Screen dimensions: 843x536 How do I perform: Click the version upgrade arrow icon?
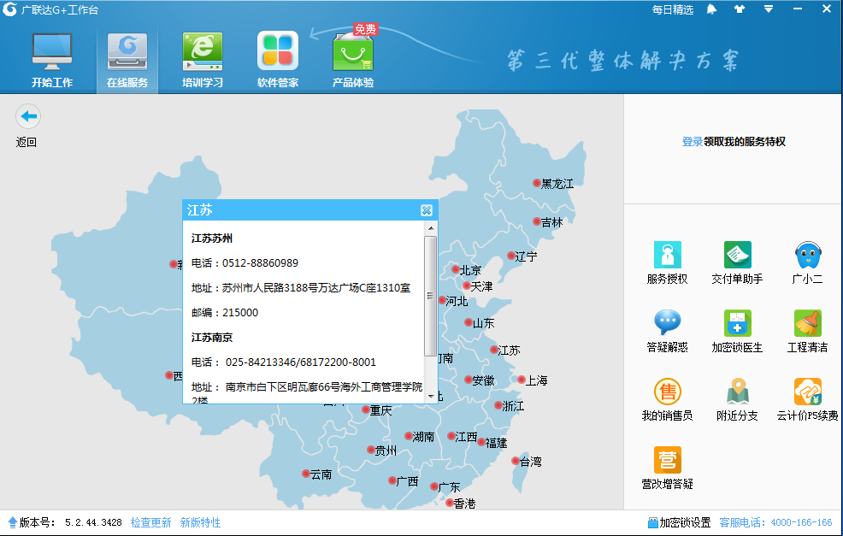pyautogui.click(x=12, y=522)
